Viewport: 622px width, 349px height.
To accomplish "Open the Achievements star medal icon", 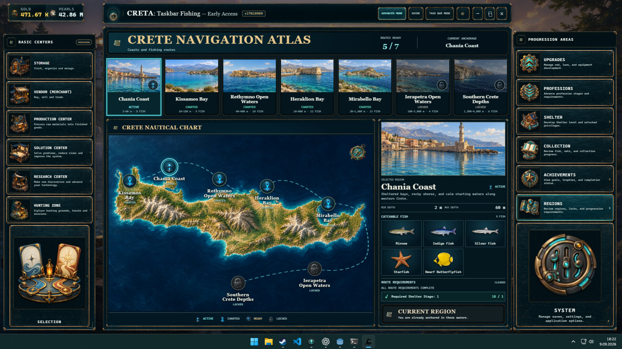I will pos(529,179).
